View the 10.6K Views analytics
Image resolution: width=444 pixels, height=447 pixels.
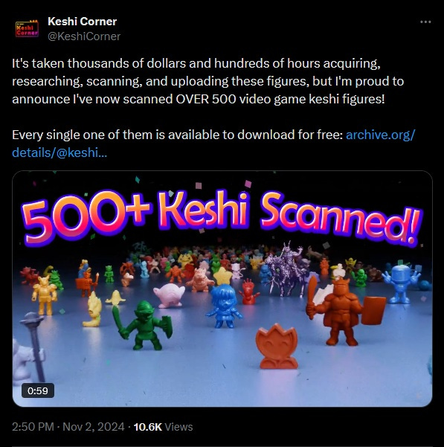pyautogui.click(x=163, y=427)
